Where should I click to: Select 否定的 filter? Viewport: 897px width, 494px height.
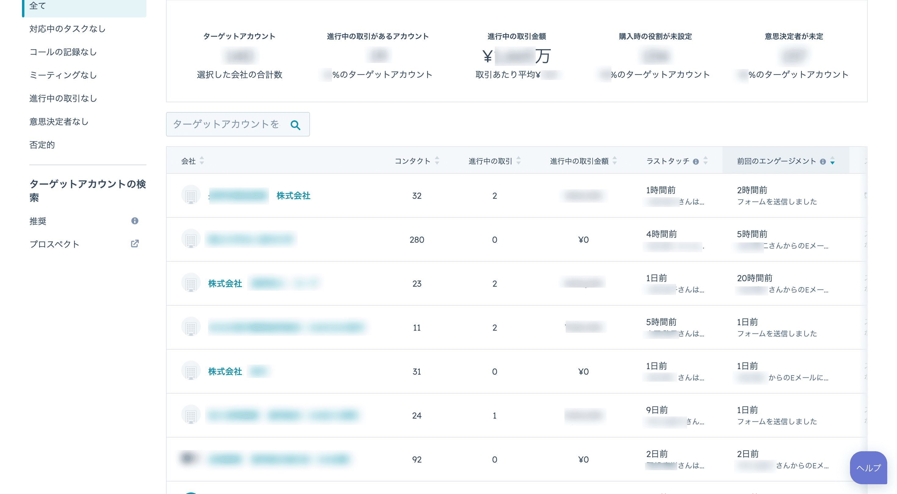pyautogui.click(x=42, y=145)
